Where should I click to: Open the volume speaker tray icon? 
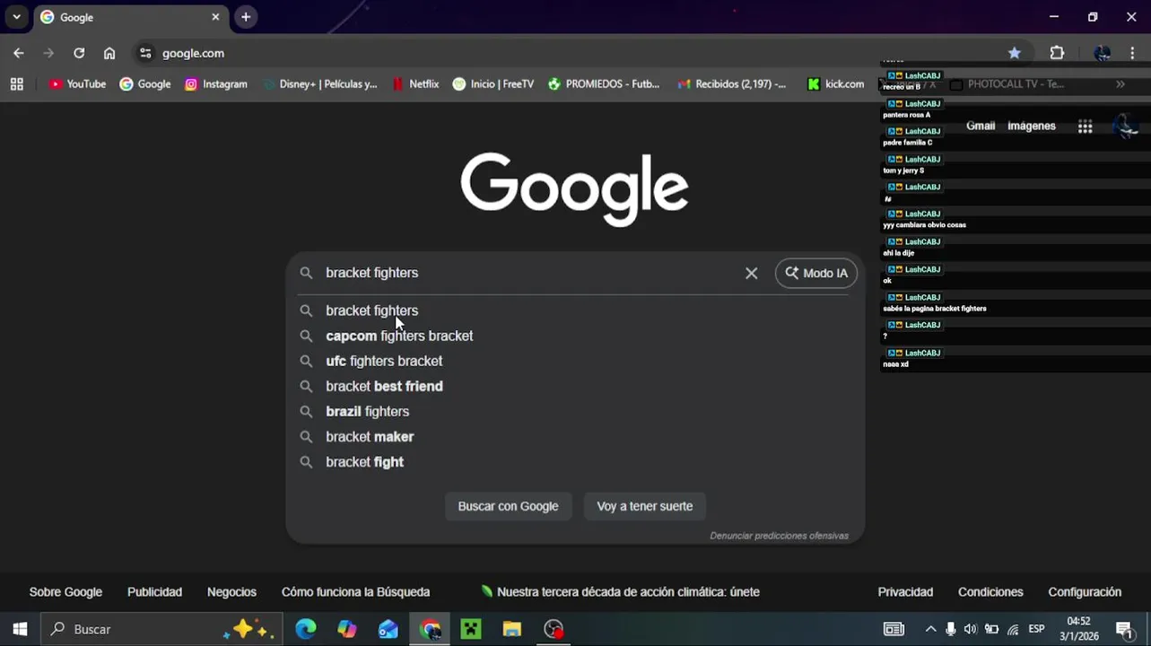coord(971,629)
